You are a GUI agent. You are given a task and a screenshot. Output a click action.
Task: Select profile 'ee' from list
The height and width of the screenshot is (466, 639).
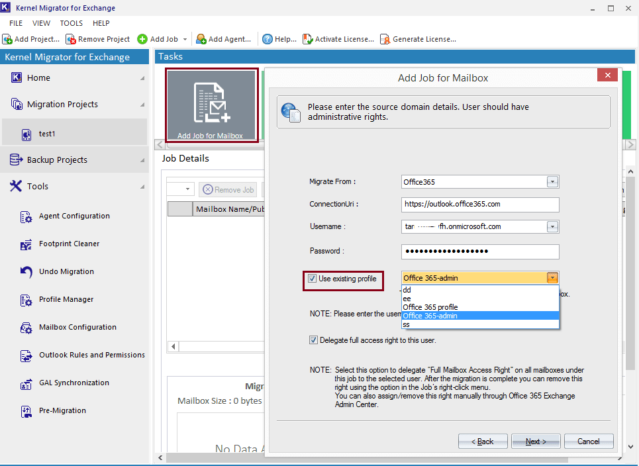[x=480, y=299]
